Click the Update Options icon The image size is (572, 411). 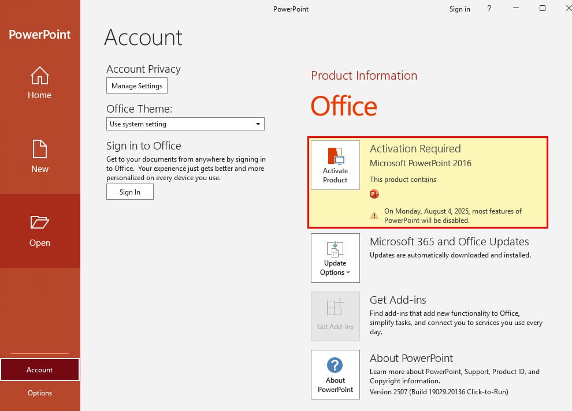pyautogui.click(x=335, y=249)
